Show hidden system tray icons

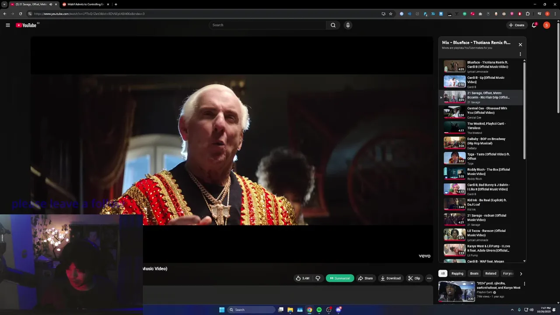[x=512, y=310]
